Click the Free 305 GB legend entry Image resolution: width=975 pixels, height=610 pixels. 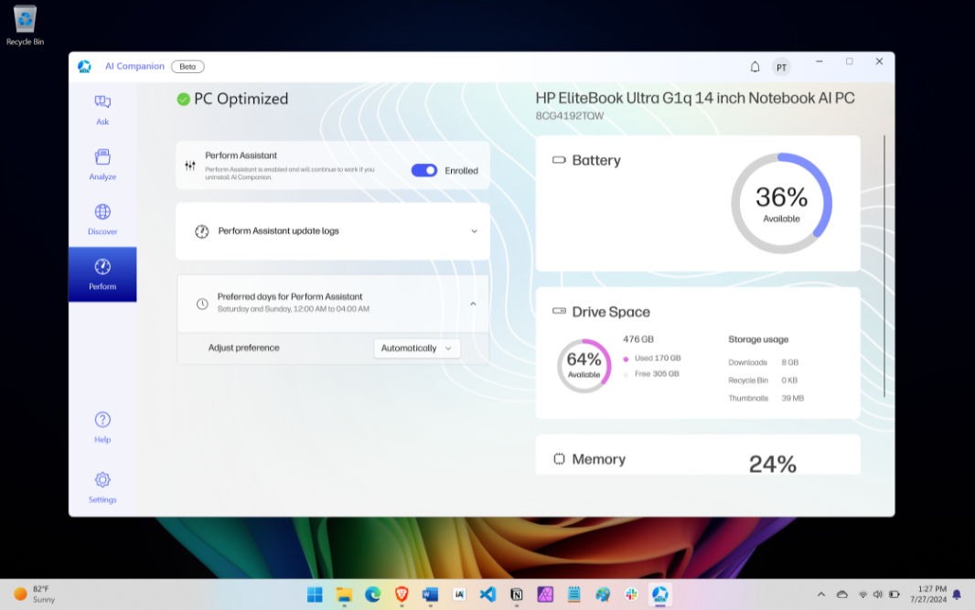click(651, 374)
